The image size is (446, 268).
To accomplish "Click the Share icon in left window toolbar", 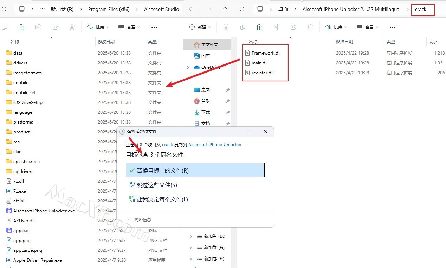I will point(55,27).
